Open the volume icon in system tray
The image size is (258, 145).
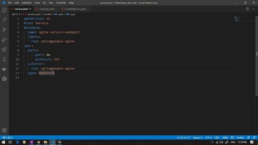tap(221, 142)
